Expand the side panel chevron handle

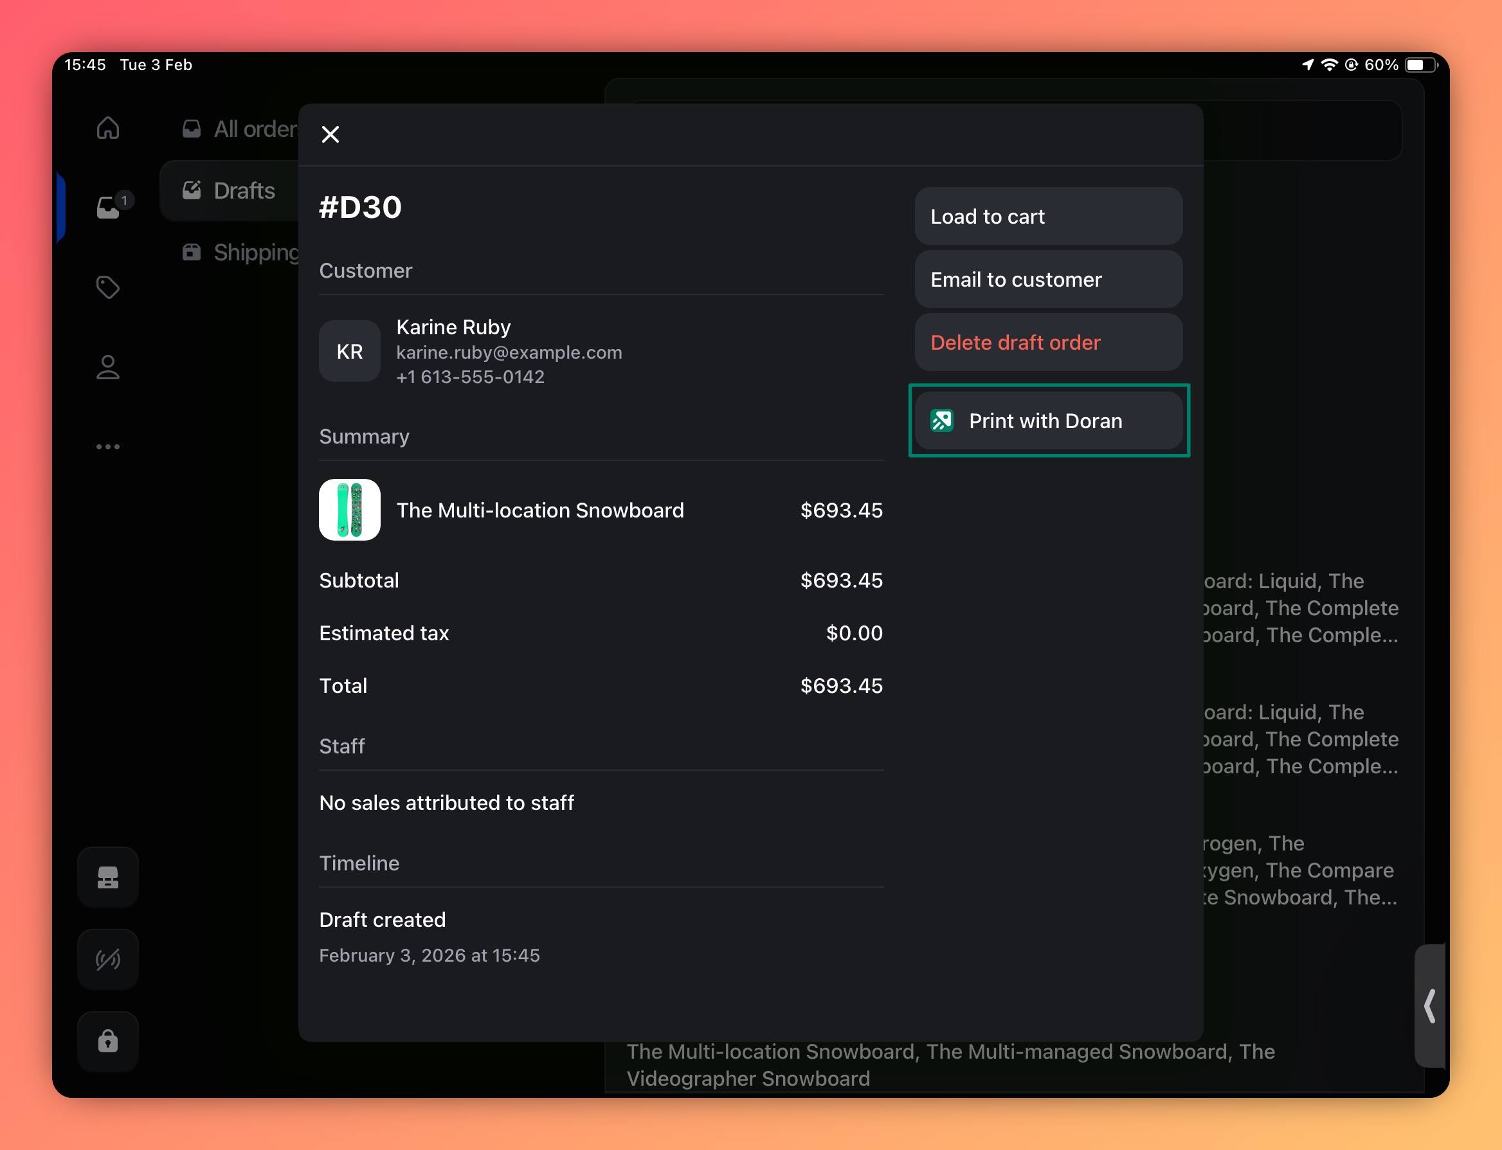coord(1429,1005)
